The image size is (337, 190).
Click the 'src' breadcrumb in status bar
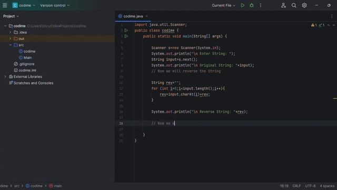click(x=17, y=186)
